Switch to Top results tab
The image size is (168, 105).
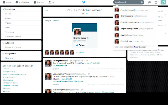click(x=83, y=14)
